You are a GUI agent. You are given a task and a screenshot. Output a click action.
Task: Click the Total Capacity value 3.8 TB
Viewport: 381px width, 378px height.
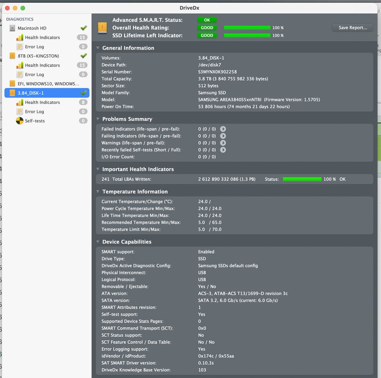[x=233, y=79]
